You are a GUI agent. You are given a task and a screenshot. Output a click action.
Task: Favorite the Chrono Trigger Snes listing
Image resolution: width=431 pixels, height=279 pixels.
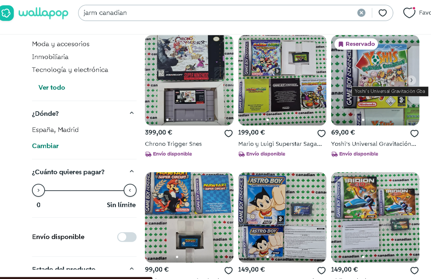click(x=229, y=133)
